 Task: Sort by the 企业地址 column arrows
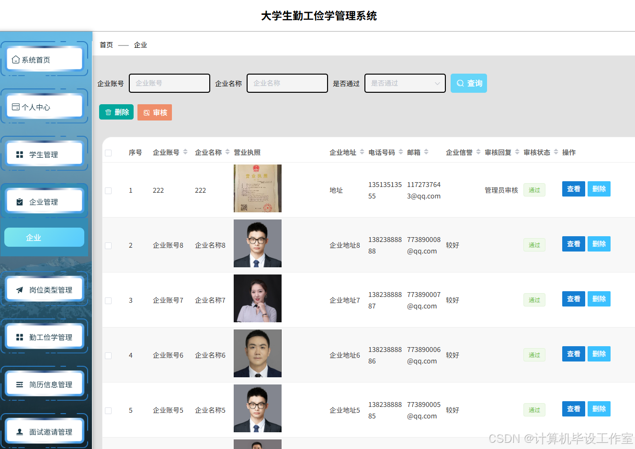pos(362,152)
